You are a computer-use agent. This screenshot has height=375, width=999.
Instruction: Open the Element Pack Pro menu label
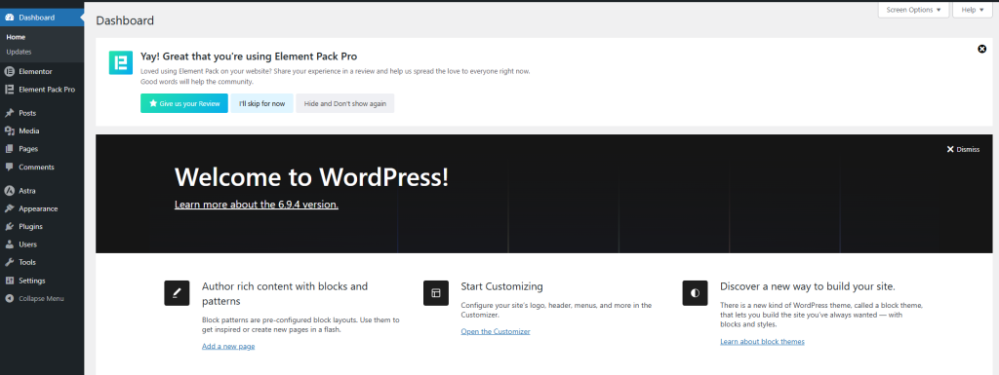47,90
